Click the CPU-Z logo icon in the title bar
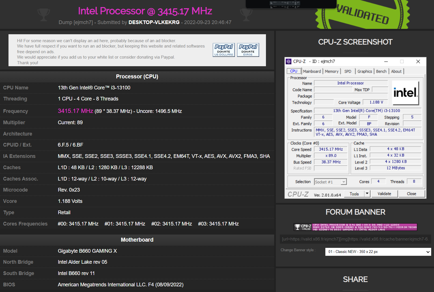Screen dimensions: 434x292 point(289,61)
